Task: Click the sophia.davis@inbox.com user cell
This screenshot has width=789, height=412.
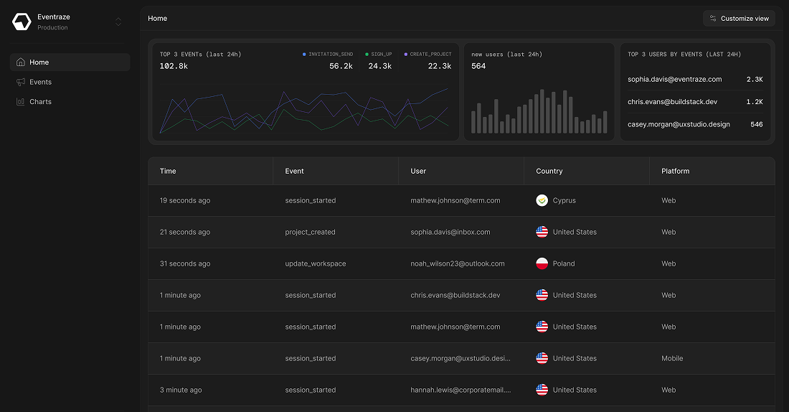Action: pos(450,232)
